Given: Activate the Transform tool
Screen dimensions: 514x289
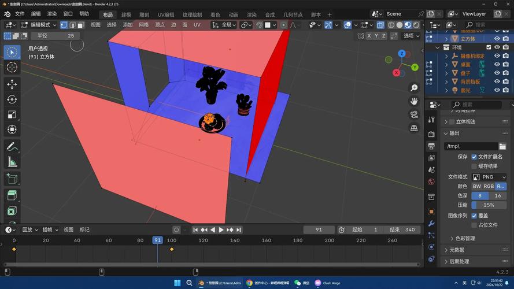Looking at the screenshot, I should [x=12, y=129].
